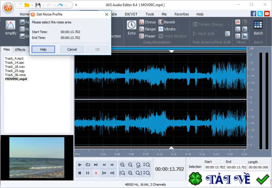Choose the Phaser effect

(147, 36)
